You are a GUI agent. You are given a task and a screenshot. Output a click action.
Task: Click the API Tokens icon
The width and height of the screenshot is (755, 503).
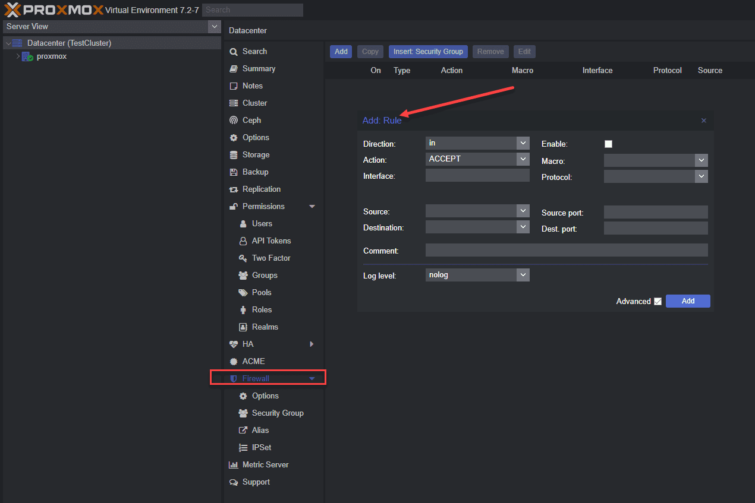pos(243,241)
